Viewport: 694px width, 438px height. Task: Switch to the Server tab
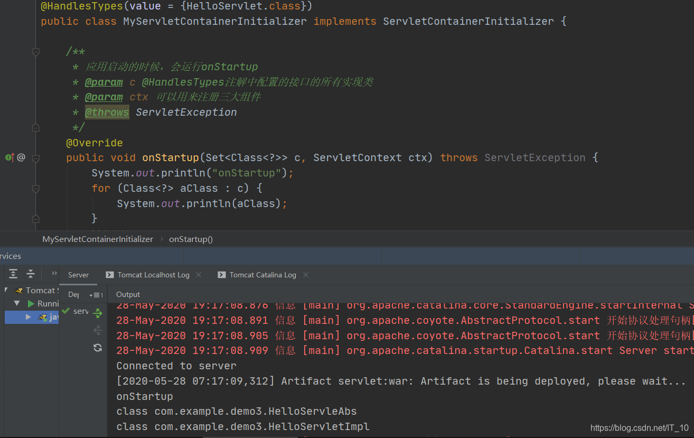click(78, 275)
